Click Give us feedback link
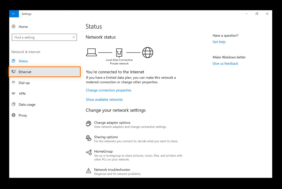The width and height of the screenshot is (282, 189). 225,64
